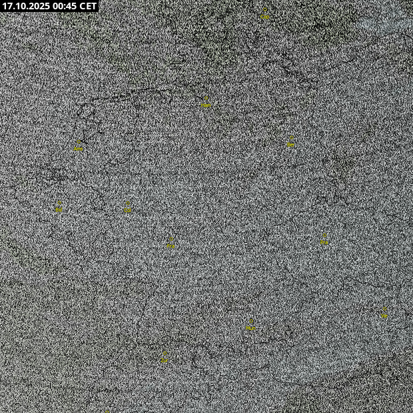
Task: Click the yellow "Fra" text label
Action: (171, 246)
